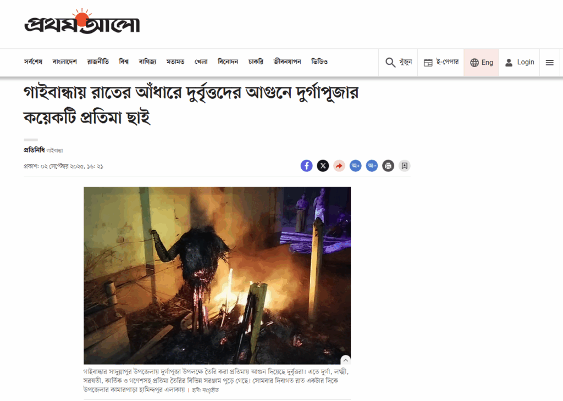Open the রাজনীতি menu item
This screenshot has width=563, height=401.
click(98, 62)
